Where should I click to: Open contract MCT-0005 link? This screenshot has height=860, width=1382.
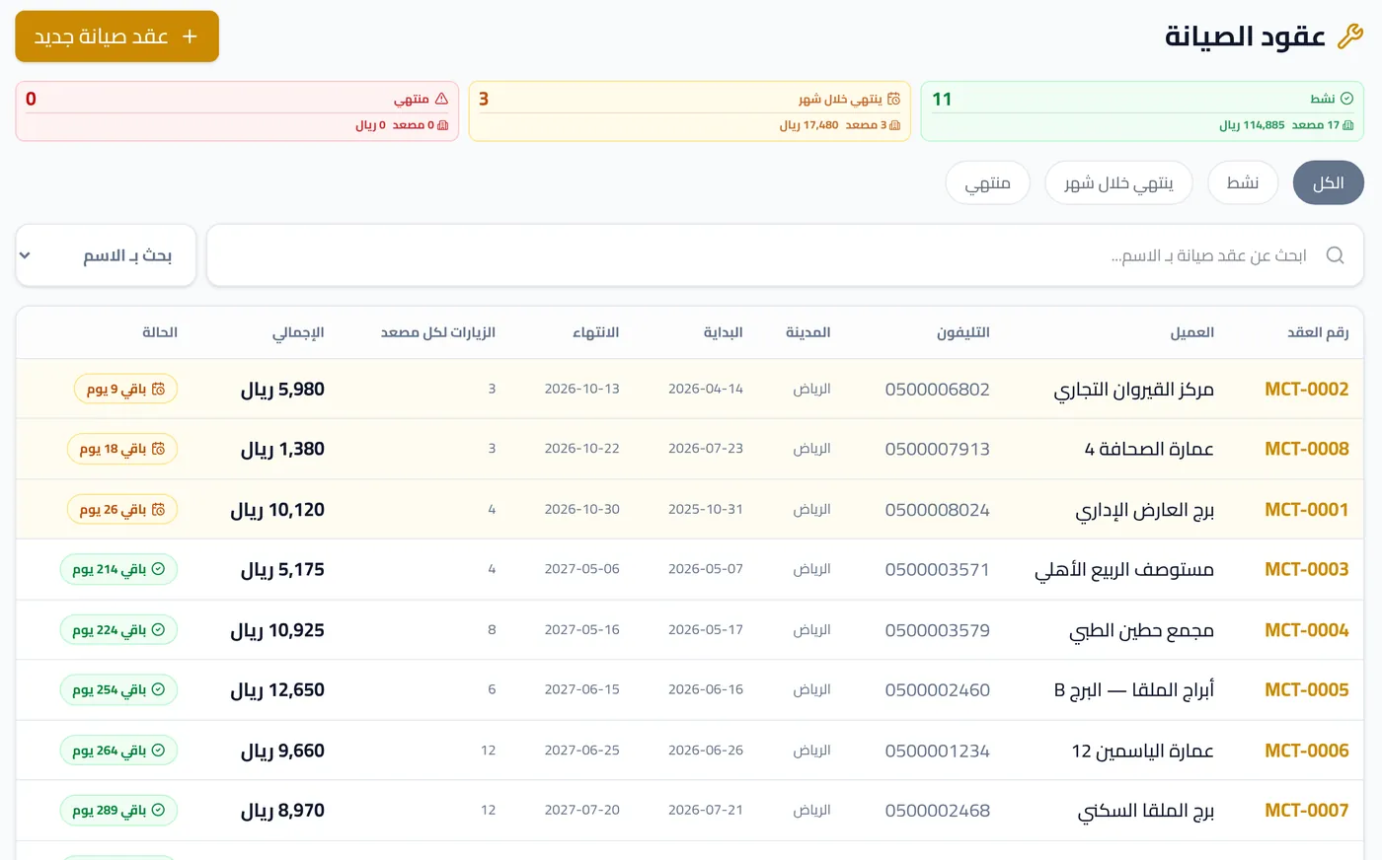pyautogui.click(x=1306, y=689)
